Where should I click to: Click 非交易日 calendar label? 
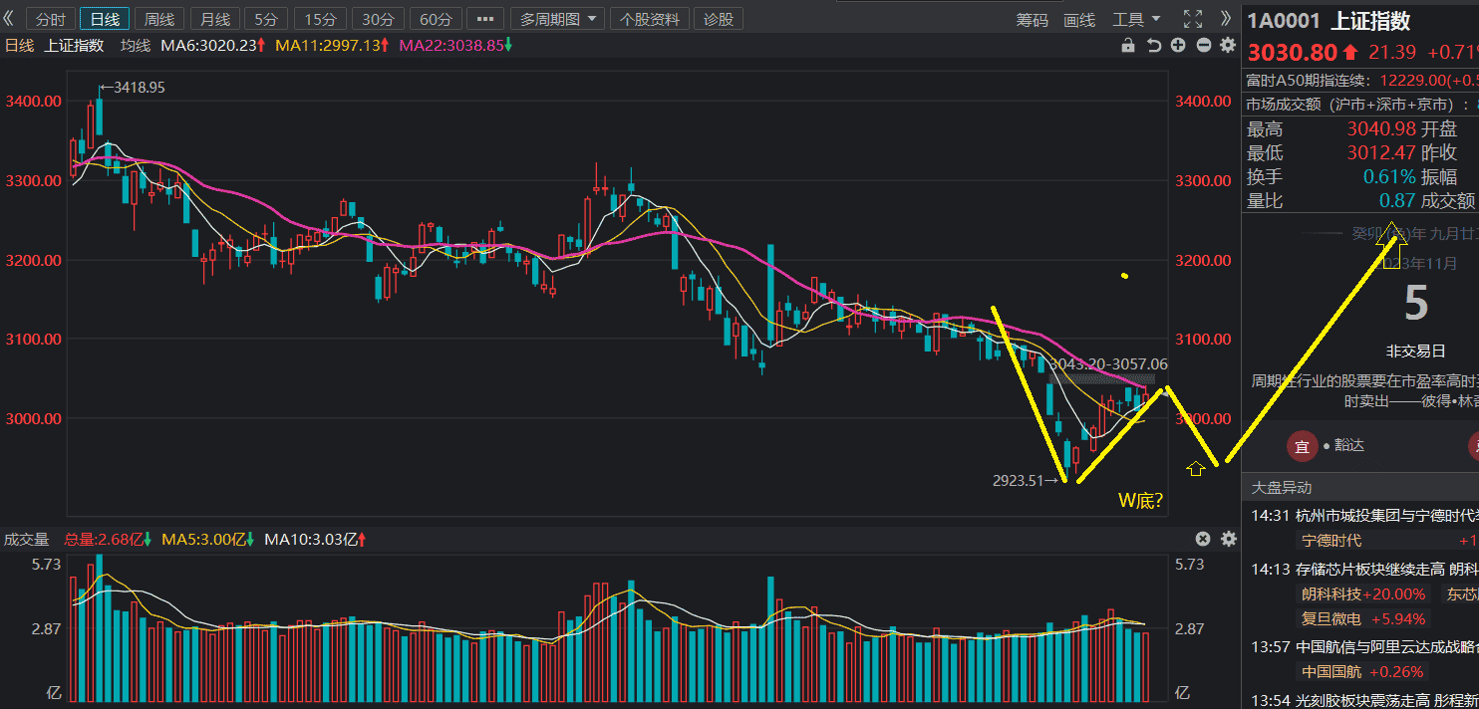pos(1417,352)
